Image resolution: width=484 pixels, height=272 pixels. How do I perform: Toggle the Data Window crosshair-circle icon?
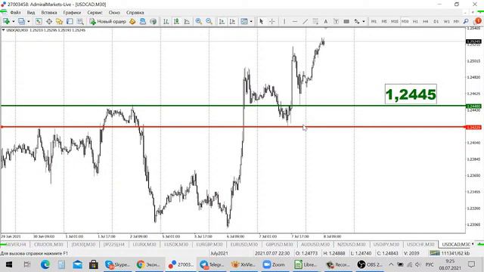click(x=49, y=21)
